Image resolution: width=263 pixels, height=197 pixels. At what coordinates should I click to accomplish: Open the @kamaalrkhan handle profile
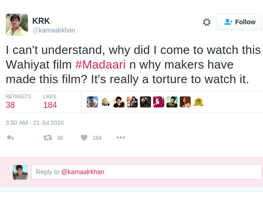tap(54, 30)
